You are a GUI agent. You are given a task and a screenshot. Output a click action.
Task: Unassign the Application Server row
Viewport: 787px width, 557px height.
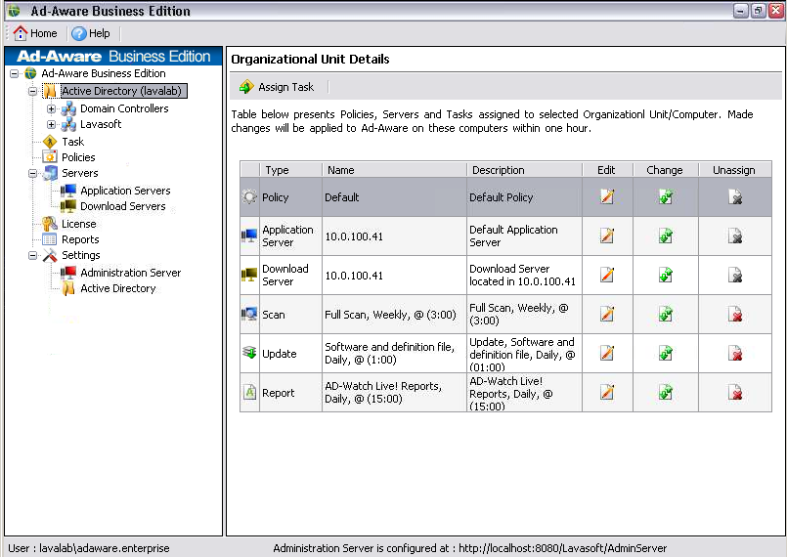[x=735, y=236]
